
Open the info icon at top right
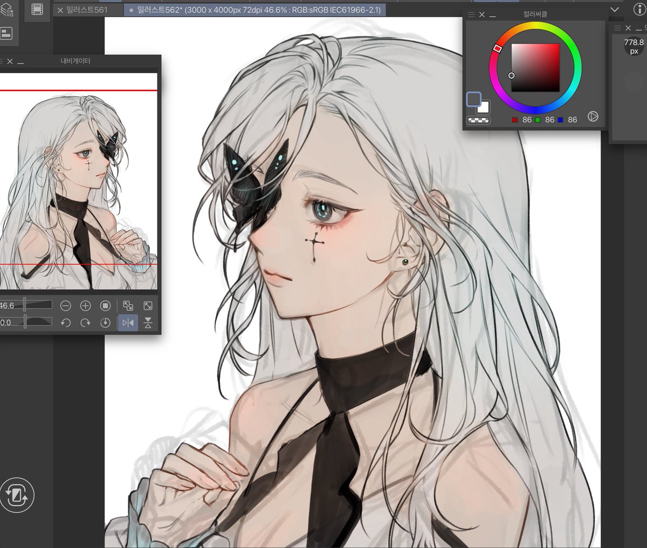click(x=640, y=9)
